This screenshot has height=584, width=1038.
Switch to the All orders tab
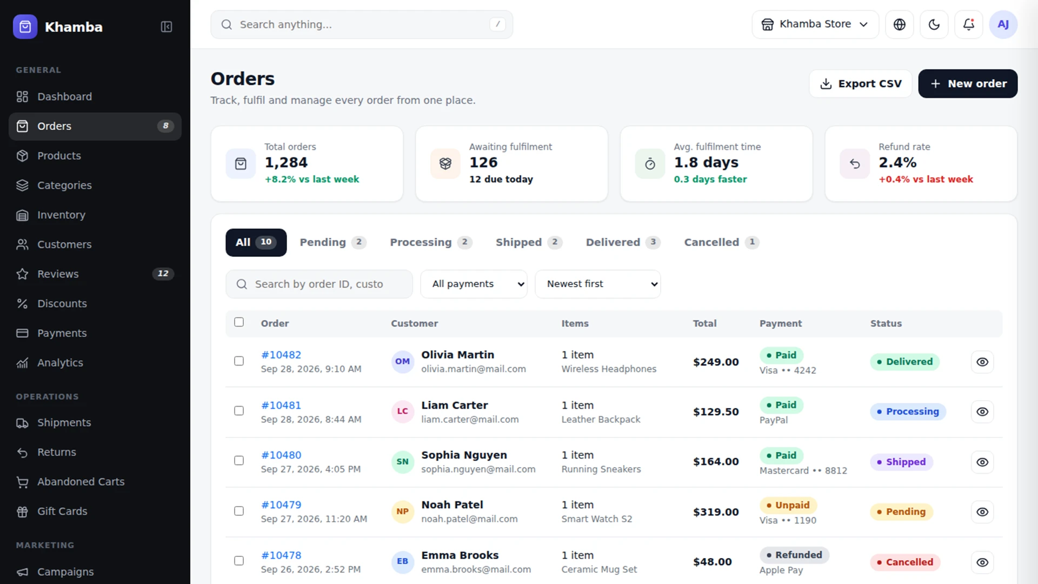tap(256, 242)
